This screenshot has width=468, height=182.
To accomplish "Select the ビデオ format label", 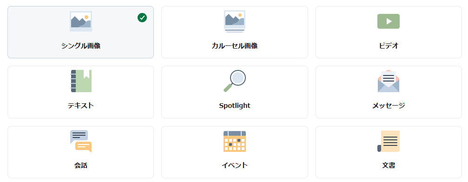I will pyautogui.click(x=389, y=46).
